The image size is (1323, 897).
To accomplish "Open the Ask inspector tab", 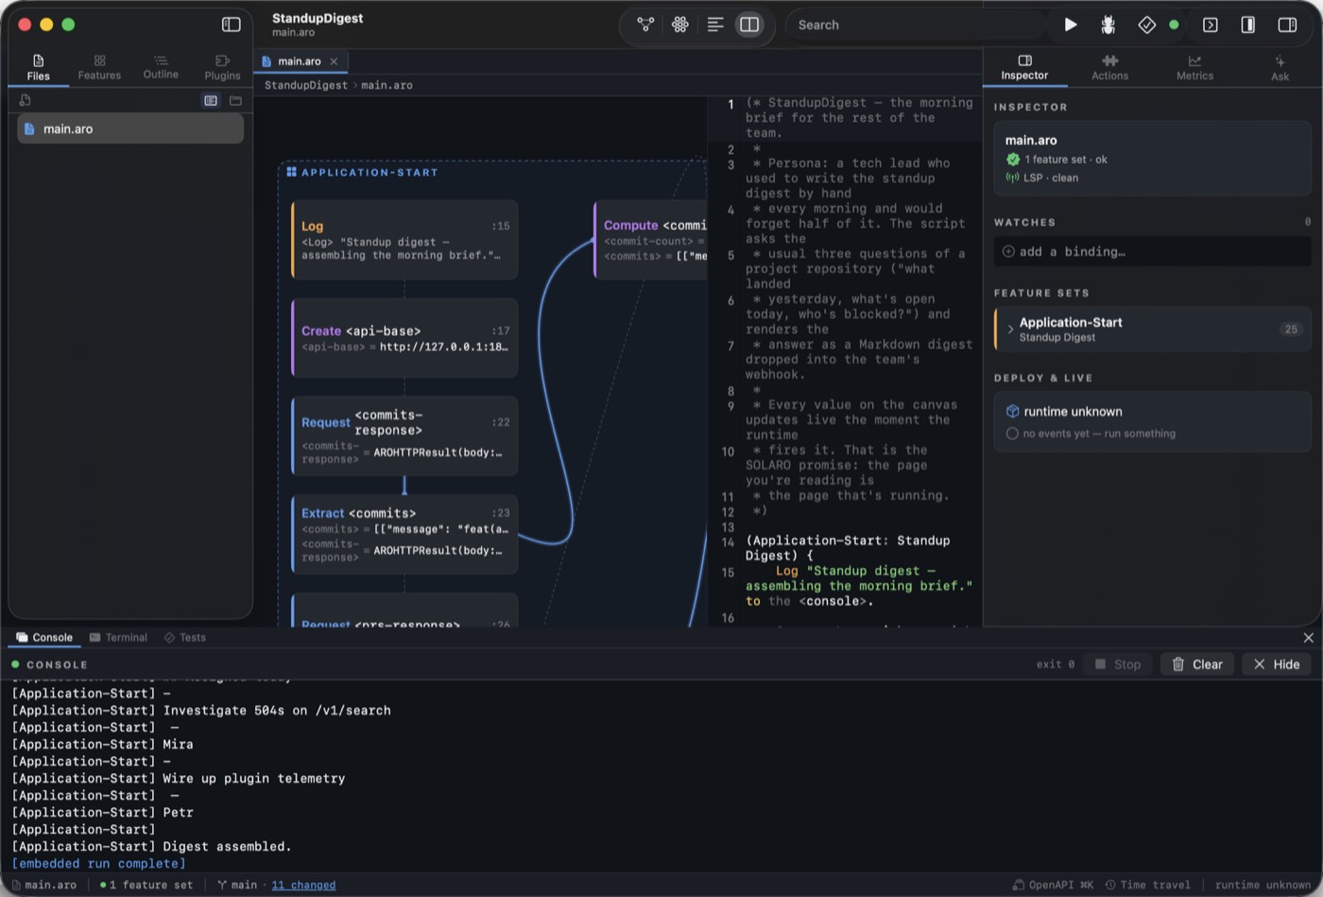I will 1280,67.
